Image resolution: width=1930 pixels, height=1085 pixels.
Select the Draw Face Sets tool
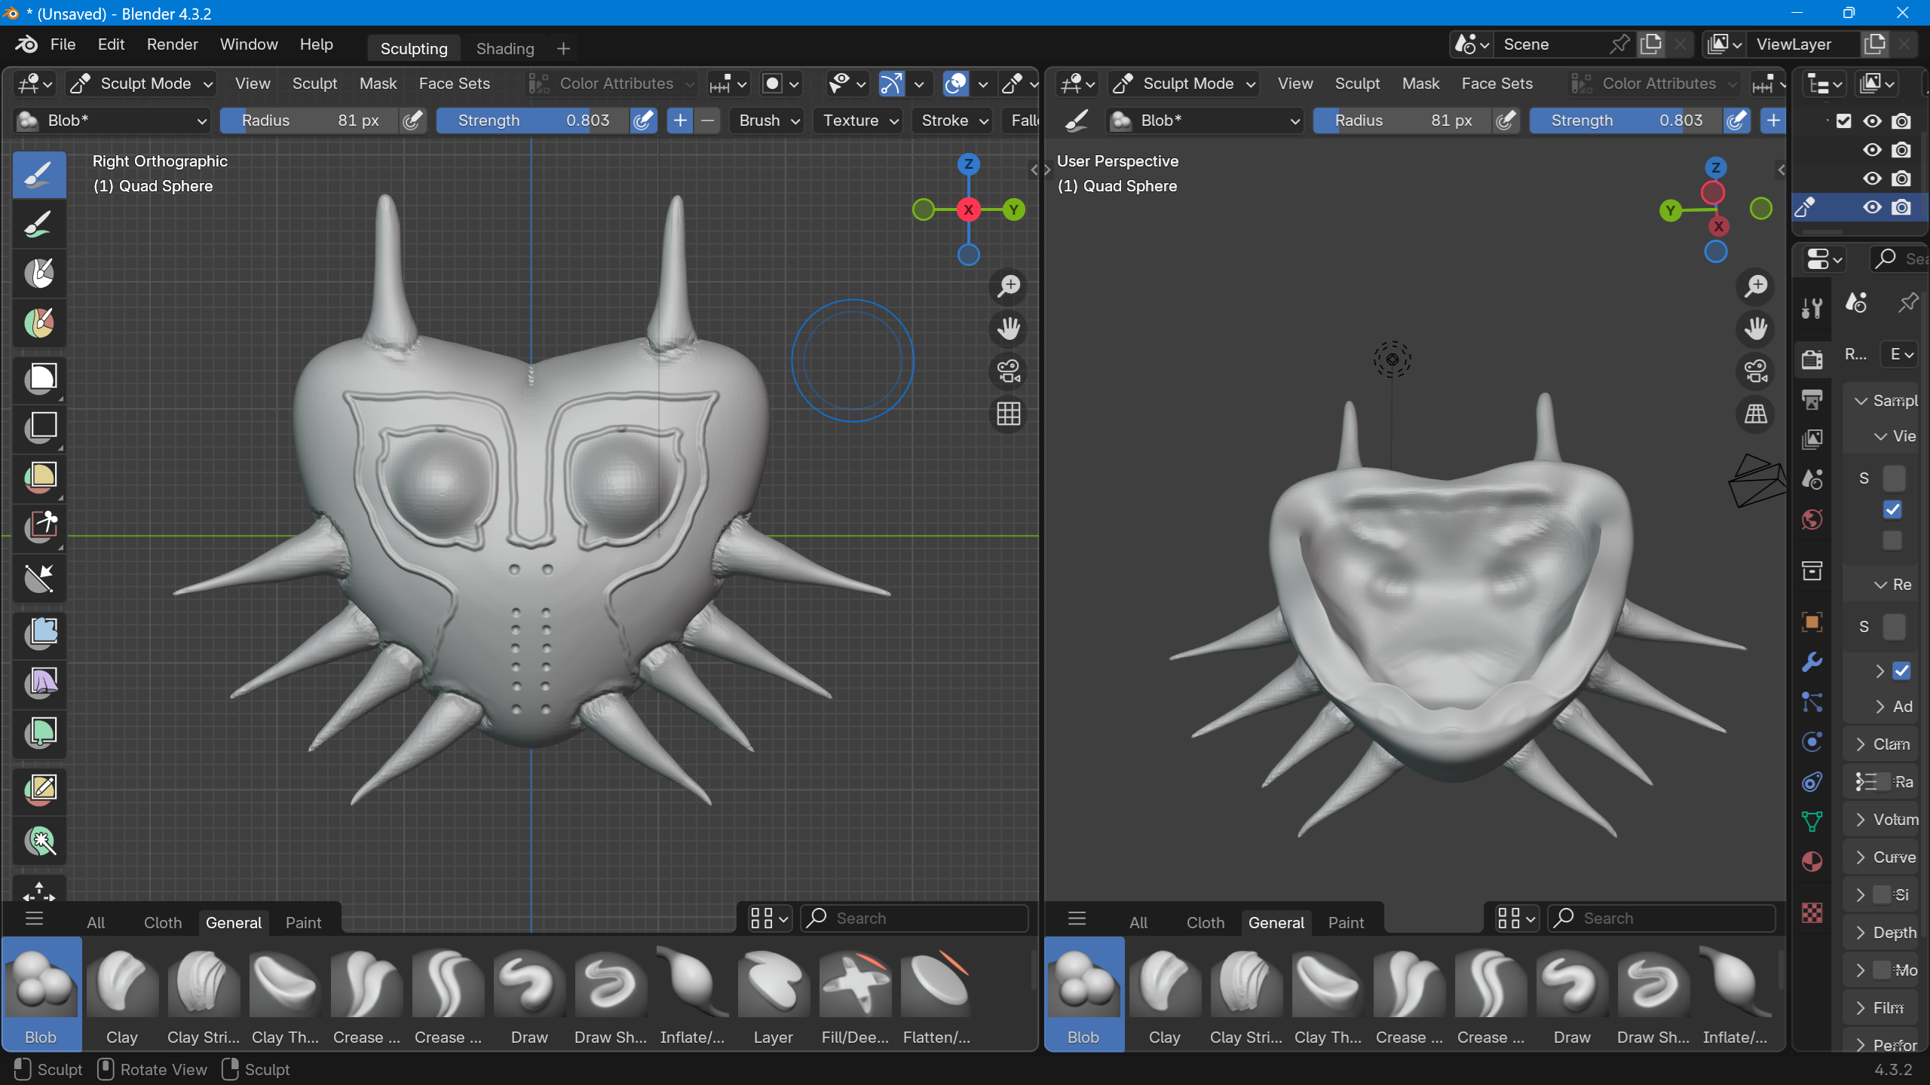pyautogui.click(x=39, y=323)
